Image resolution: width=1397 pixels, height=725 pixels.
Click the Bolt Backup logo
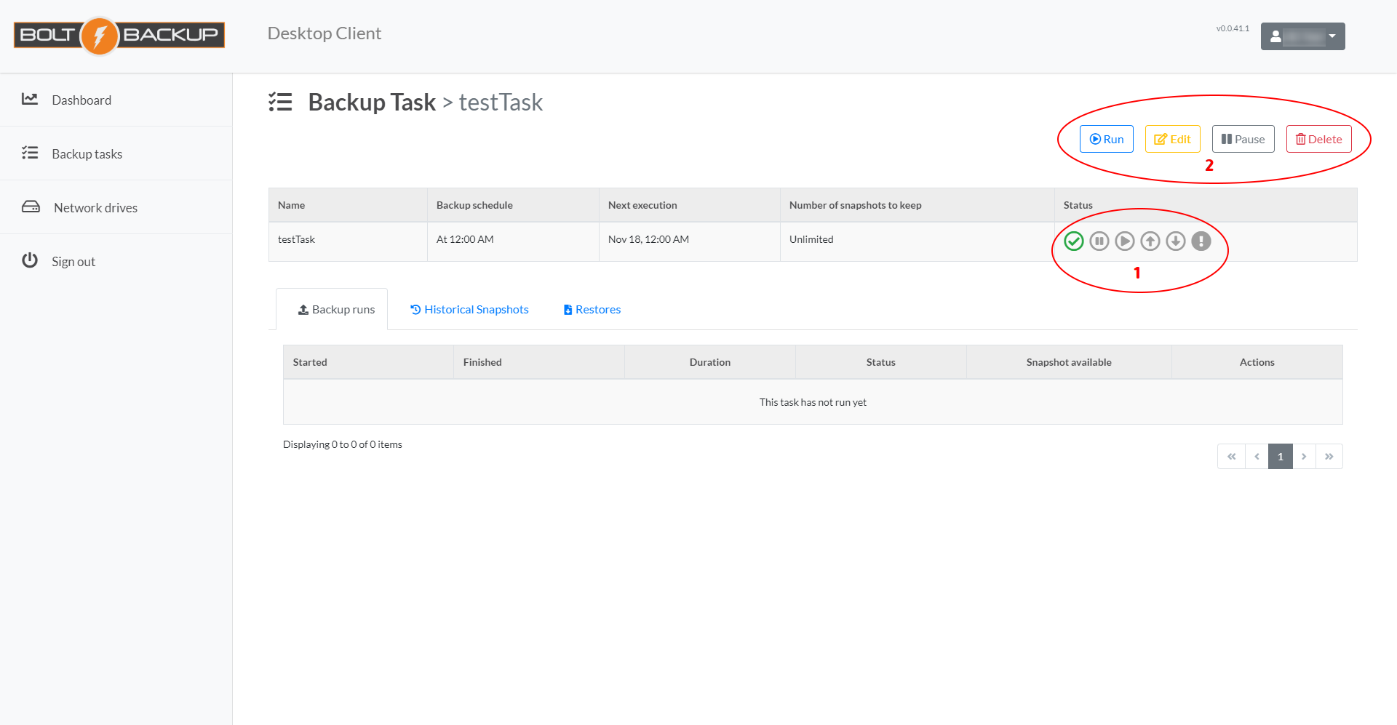[119, 36]
